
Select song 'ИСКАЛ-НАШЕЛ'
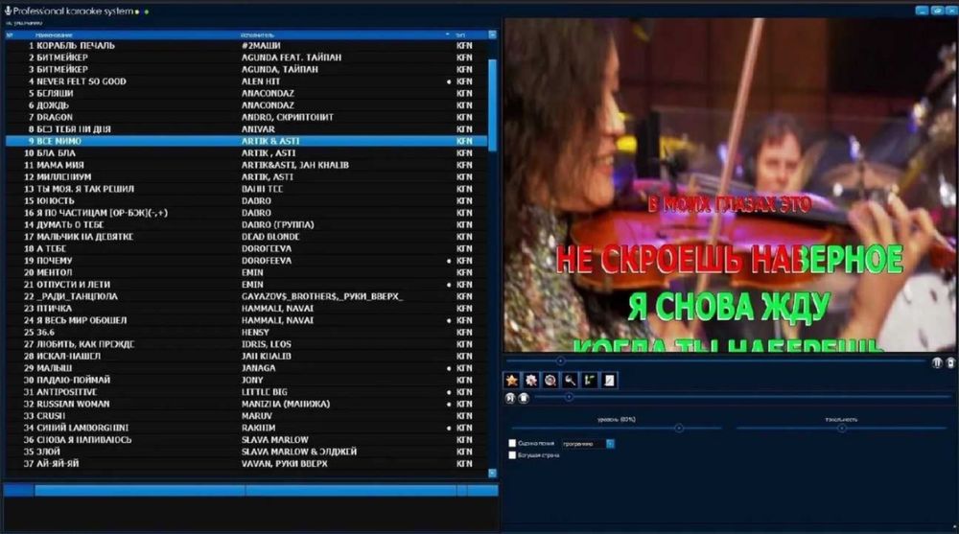click(x=68, y=356)
